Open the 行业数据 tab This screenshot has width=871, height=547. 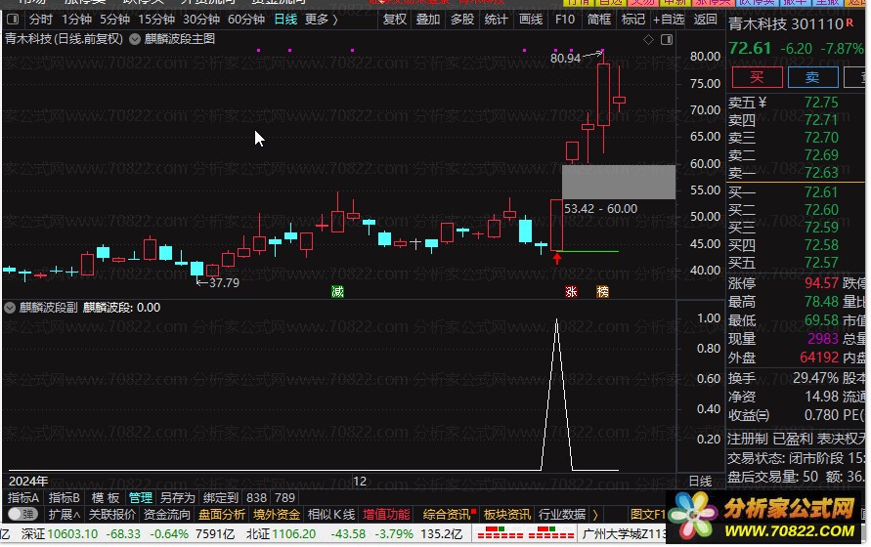(x=561, y=515)
